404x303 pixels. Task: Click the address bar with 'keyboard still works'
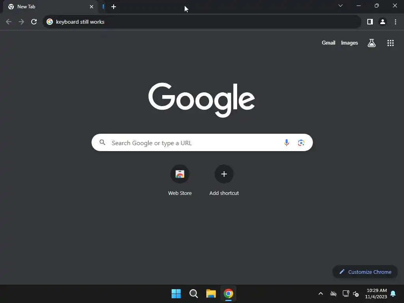(202, 22)
